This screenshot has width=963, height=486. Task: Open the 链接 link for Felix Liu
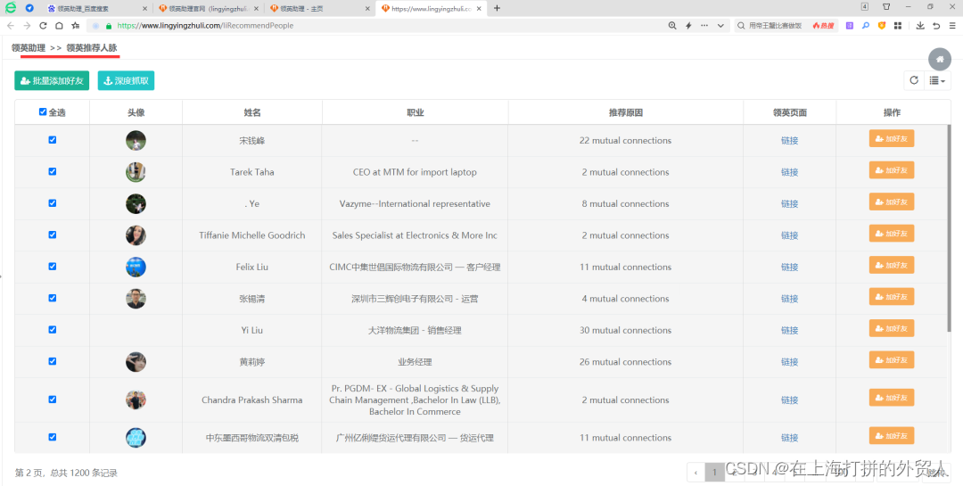[789, 268]
